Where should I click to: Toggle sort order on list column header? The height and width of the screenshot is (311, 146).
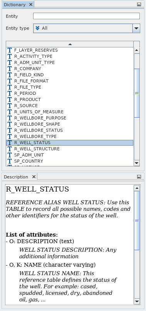(x=70, y=44)
